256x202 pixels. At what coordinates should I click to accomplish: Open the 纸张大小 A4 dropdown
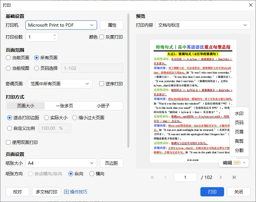click(x=61, y=163)
